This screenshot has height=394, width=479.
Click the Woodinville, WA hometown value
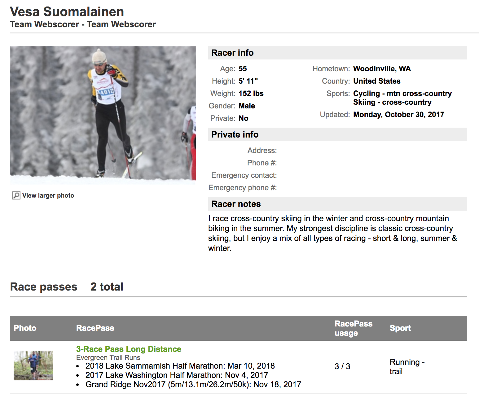382,68
